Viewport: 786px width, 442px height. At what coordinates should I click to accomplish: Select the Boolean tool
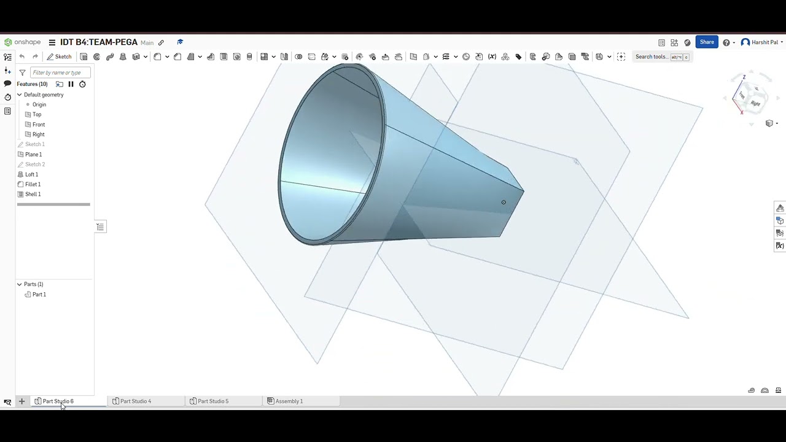click(x=298, y=56)
